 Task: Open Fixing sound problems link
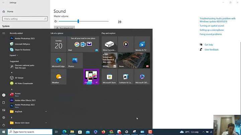tap(211, 34)
